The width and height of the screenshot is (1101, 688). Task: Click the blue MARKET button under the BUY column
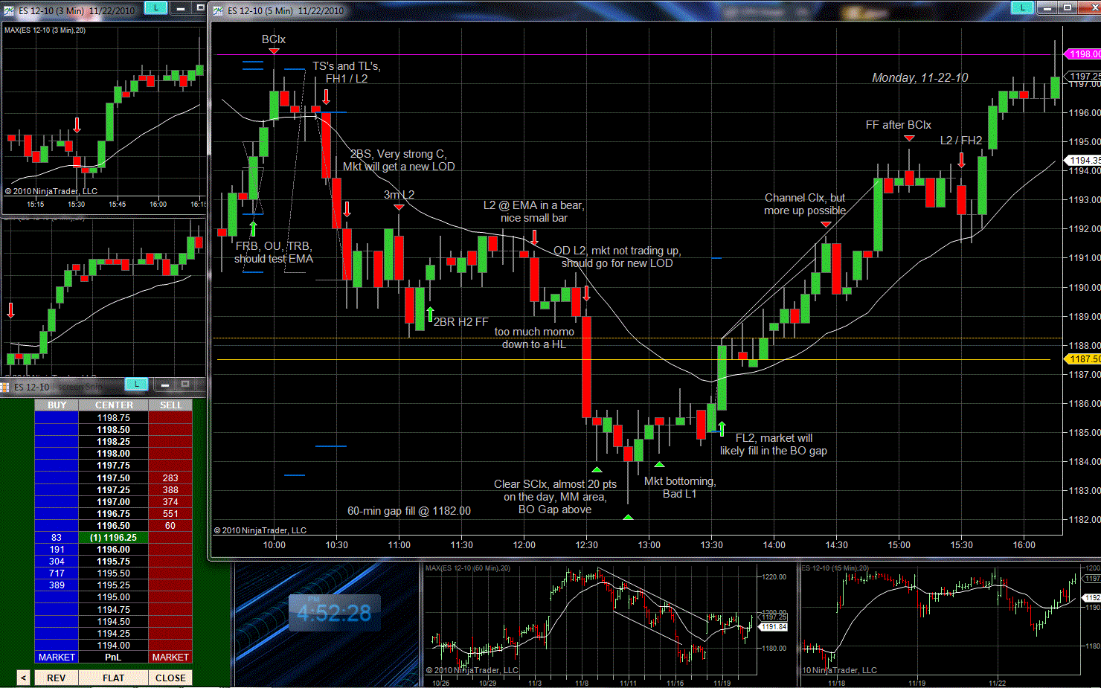(x=57, y=658)
